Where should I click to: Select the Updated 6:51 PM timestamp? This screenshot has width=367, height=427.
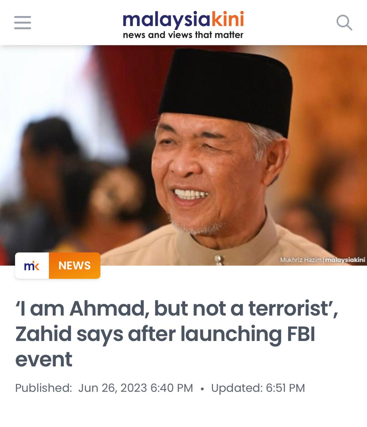(x=258, y=388)
